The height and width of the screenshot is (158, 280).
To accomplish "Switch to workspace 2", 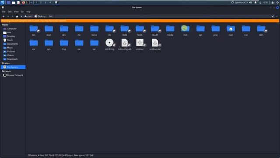I will click(x=41, y=3).
